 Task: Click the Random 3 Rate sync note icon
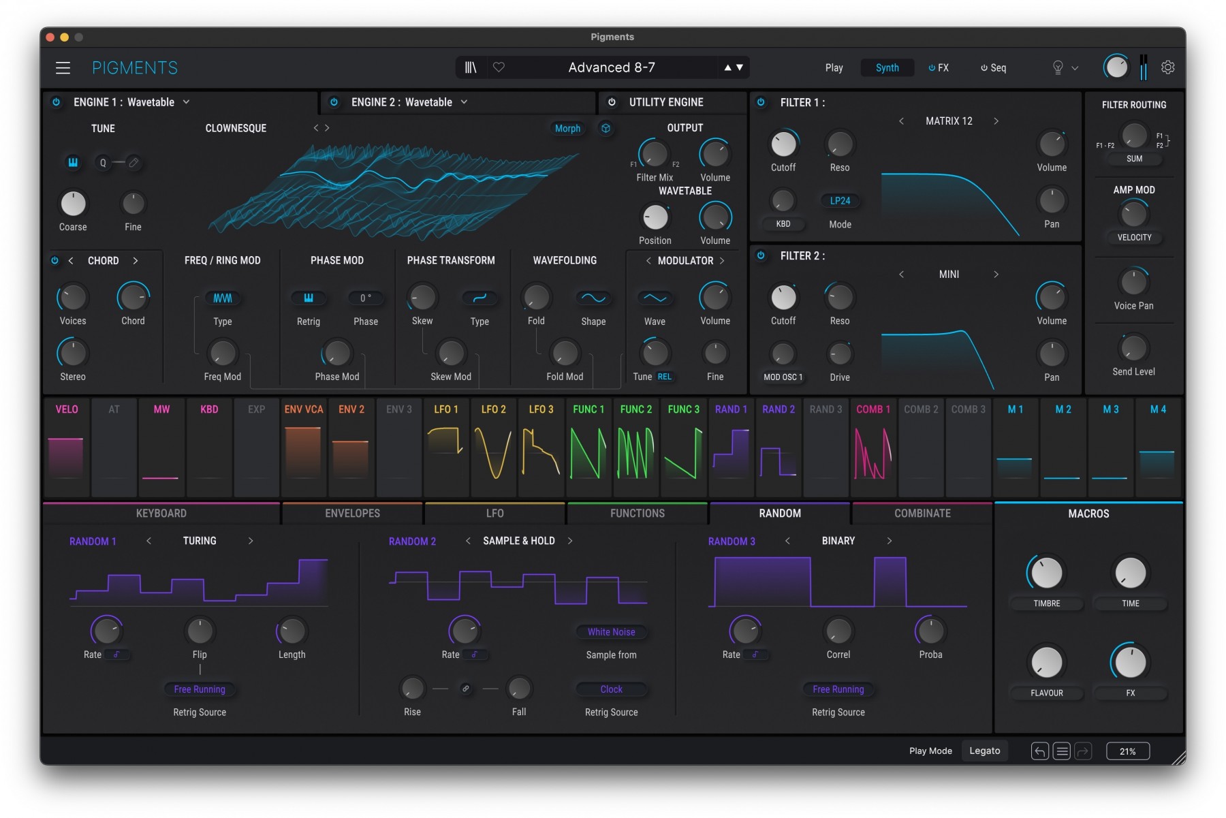[755, 655]
